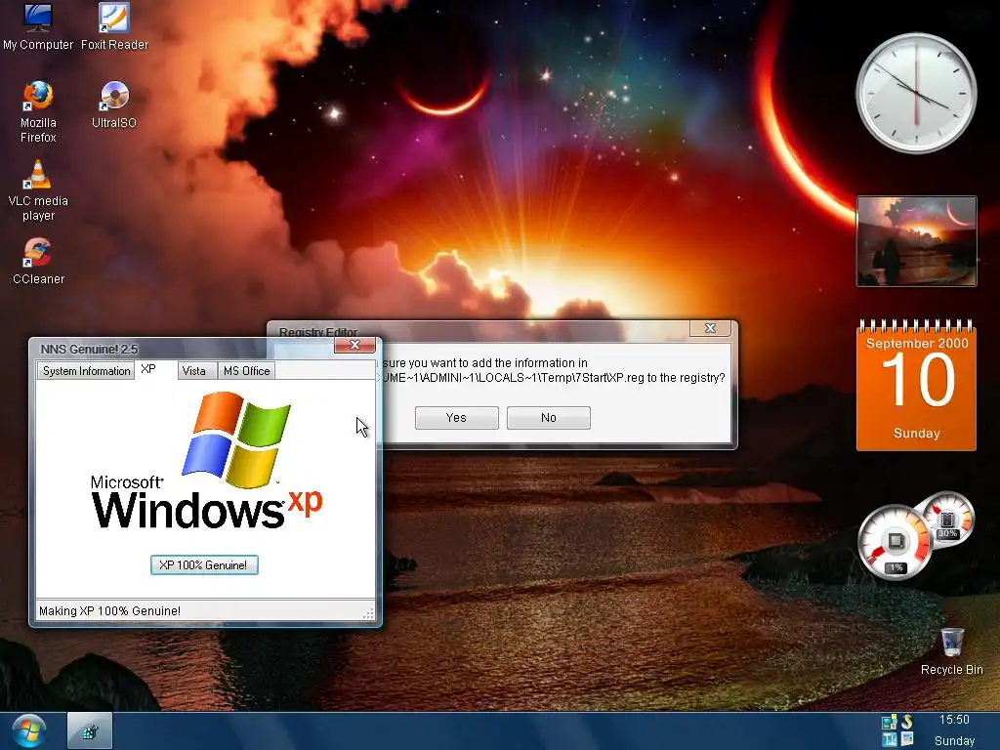This screenshot has height=750, width=1000.
Task: Click the September 2000 calendar gadget
Action: (916, 385)
